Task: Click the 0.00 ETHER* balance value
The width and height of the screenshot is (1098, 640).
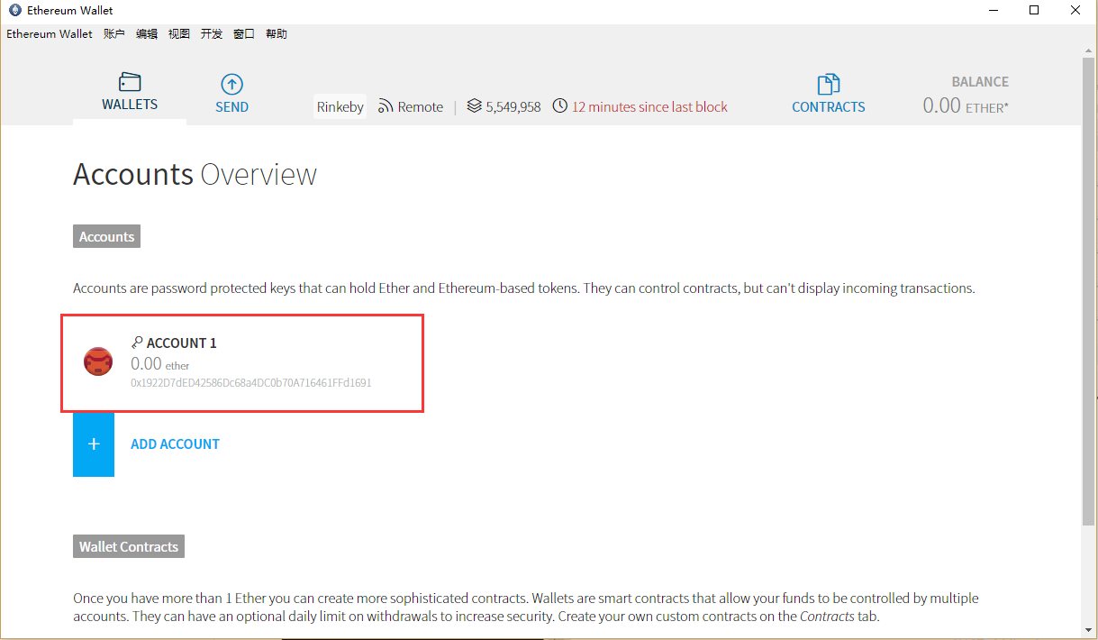Action: point(966,105)
